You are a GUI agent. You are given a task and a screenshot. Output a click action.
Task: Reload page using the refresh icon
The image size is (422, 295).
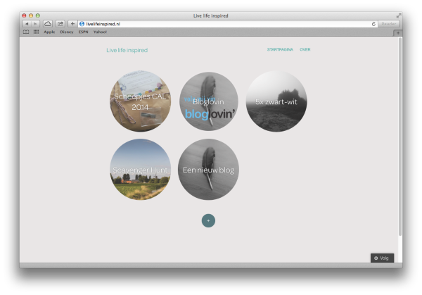coord(373,24)
